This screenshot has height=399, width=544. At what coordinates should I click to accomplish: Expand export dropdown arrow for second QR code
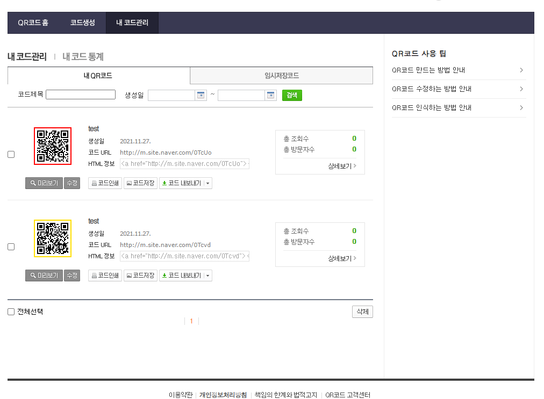point(208,276)
